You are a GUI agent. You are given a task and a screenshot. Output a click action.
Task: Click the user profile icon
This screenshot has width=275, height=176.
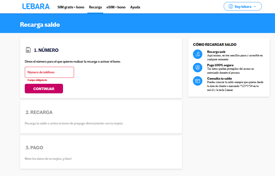click(x=231, y=7)
